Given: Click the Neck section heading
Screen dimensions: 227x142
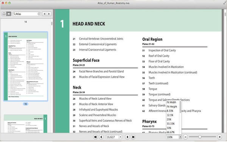Looking at the screenshot, I should [77, 87].
